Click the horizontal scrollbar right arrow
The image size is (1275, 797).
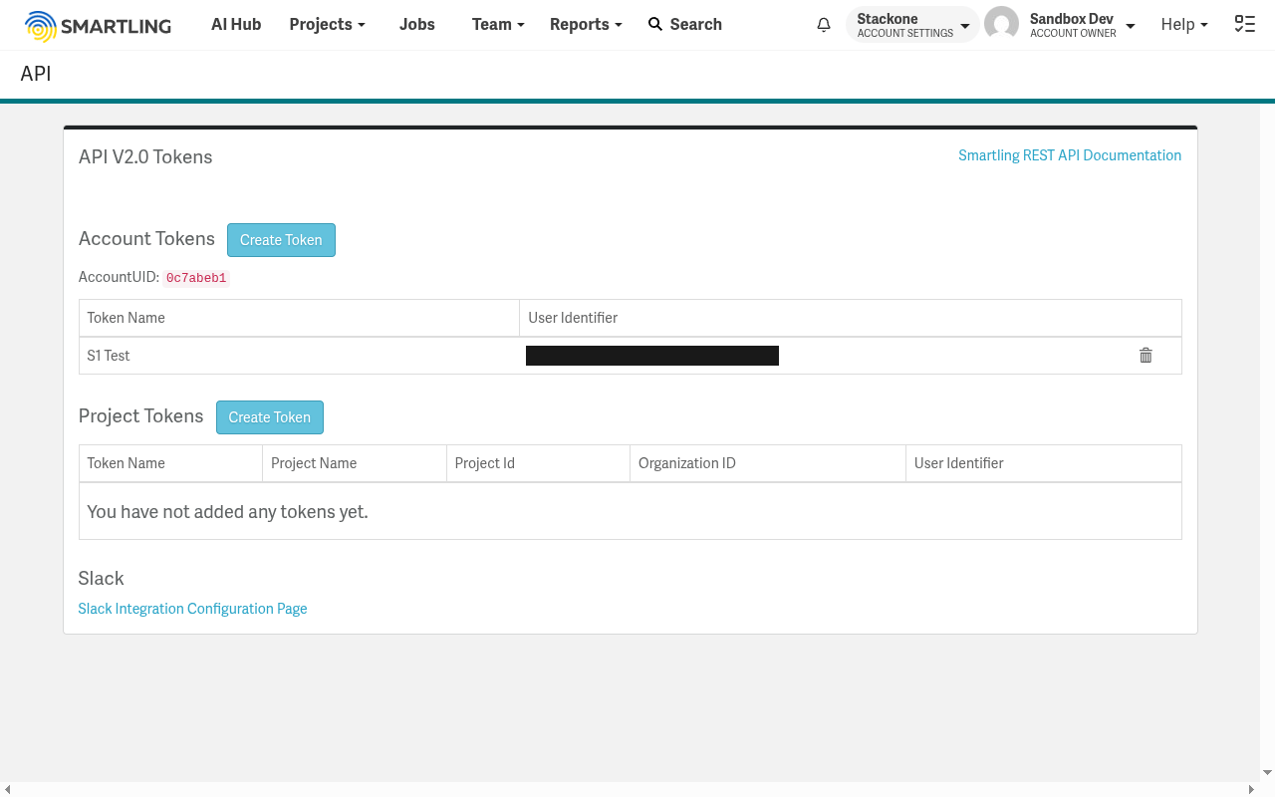pos(1252,789)
